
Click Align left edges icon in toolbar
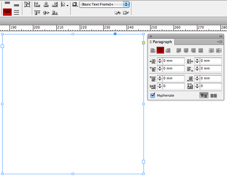(37, 5)
